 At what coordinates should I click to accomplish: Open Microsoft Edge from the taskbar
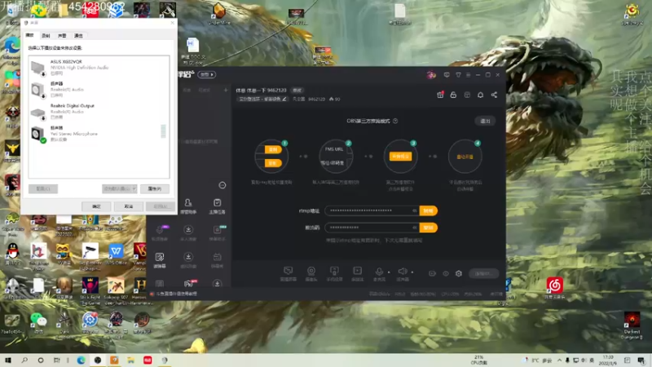coord(81,360)
